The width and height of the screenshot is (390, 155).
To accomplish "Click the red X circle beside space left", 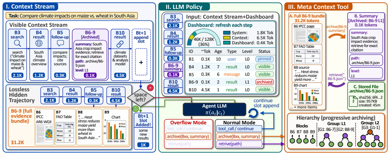I will point(150,88).
